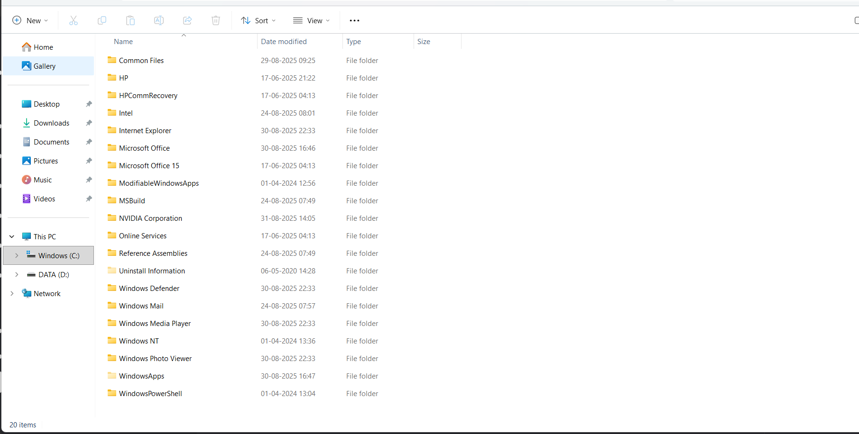Select the Reference Assemblies folder name
This screenshot has height=434, width=859.
tap(153, 253)
